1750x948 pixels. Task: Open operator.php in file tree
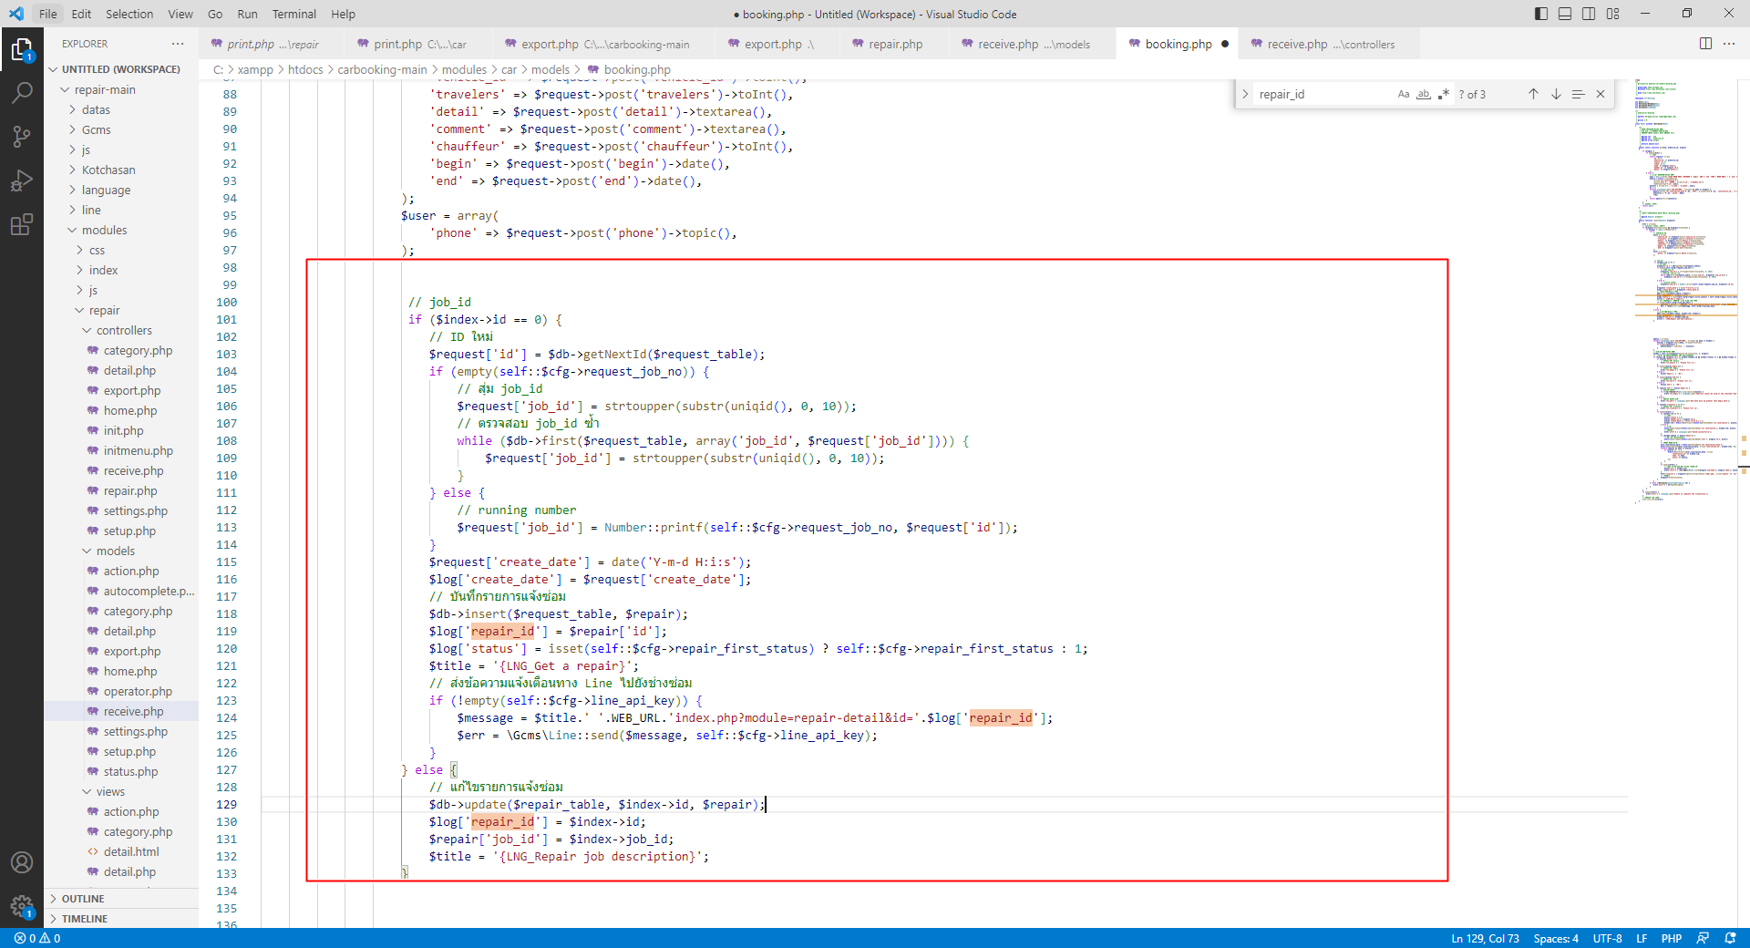click(138, 691)
